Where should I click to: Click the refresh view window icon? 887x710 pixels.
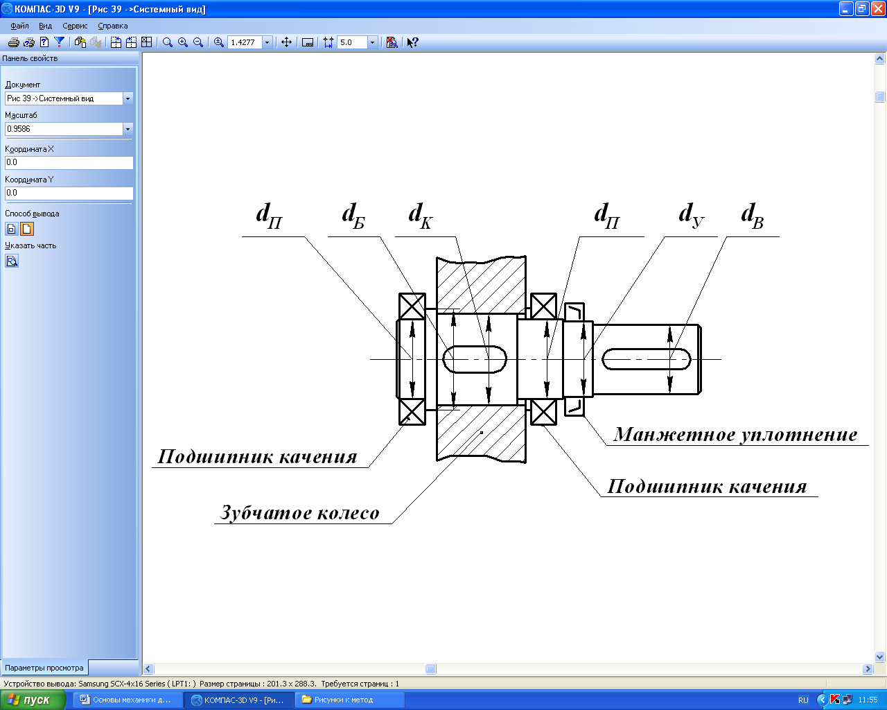[308, 42]
